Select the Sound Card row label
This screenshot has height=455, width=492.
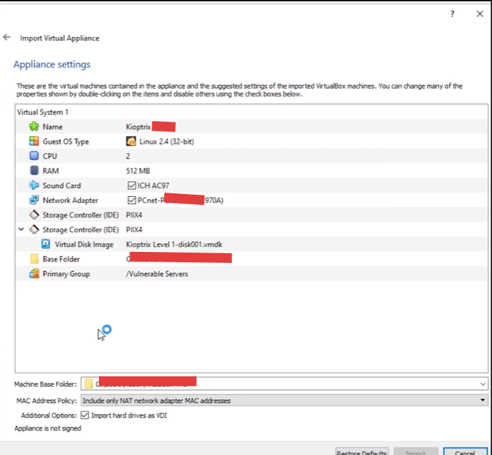click(62, 186)
